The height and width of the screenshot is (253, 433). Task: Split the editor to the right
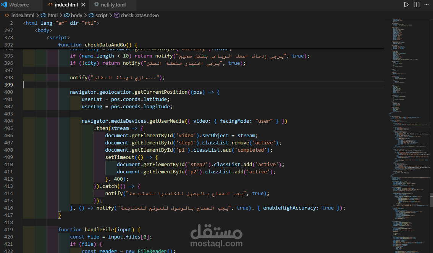tap(417, 5)
